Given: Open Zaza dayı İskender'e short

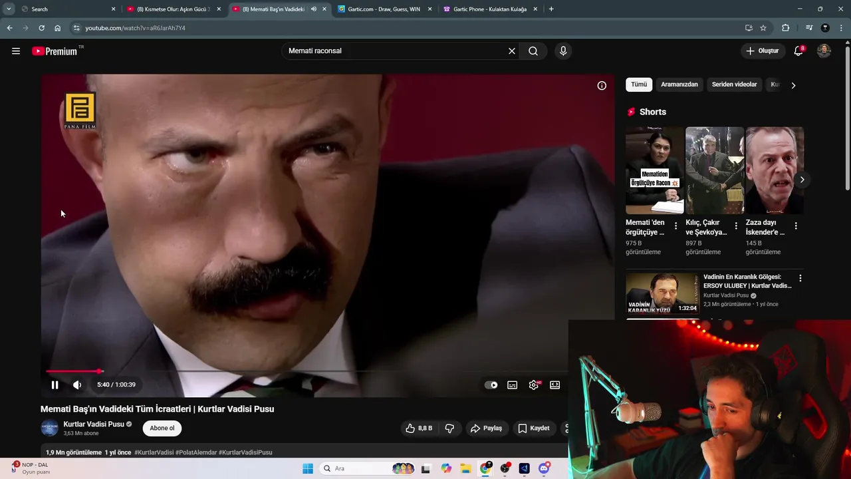Looking at the screenshot, I should tap(775, 170).
